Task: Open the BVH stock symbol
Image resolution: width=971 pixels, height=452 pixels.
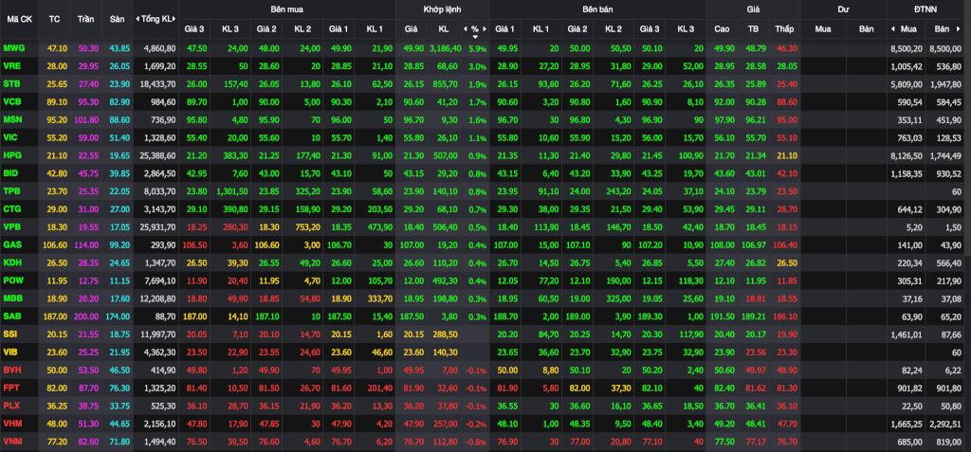Action: point(11,370)
